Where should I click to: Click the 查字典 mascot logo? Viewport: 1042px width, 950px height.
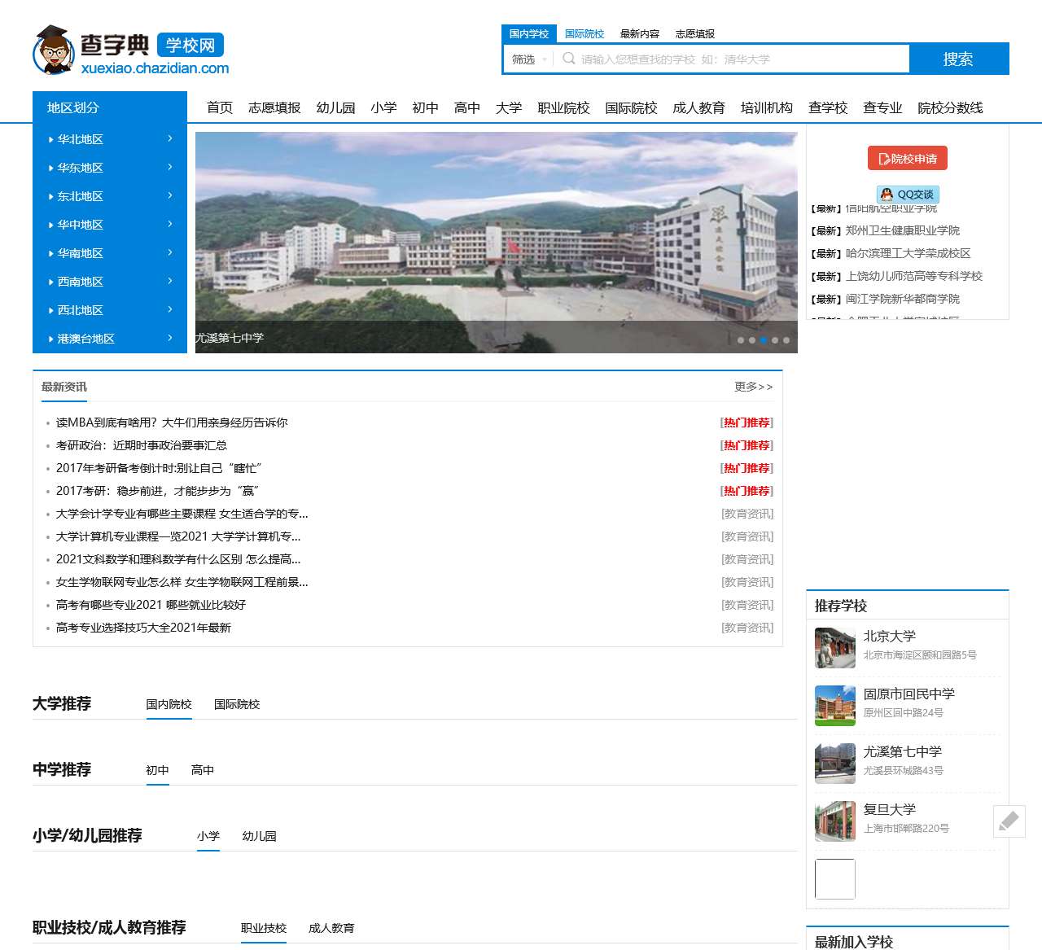coord(54,49)
